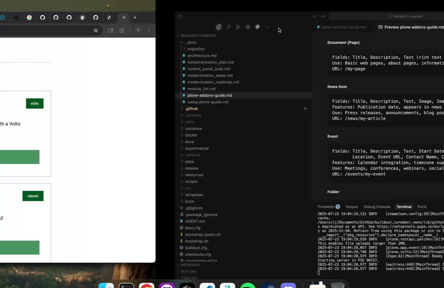Screen dimensions: 444x288
Task: Open the Ports panel tab
Action: tap(422, 207)
